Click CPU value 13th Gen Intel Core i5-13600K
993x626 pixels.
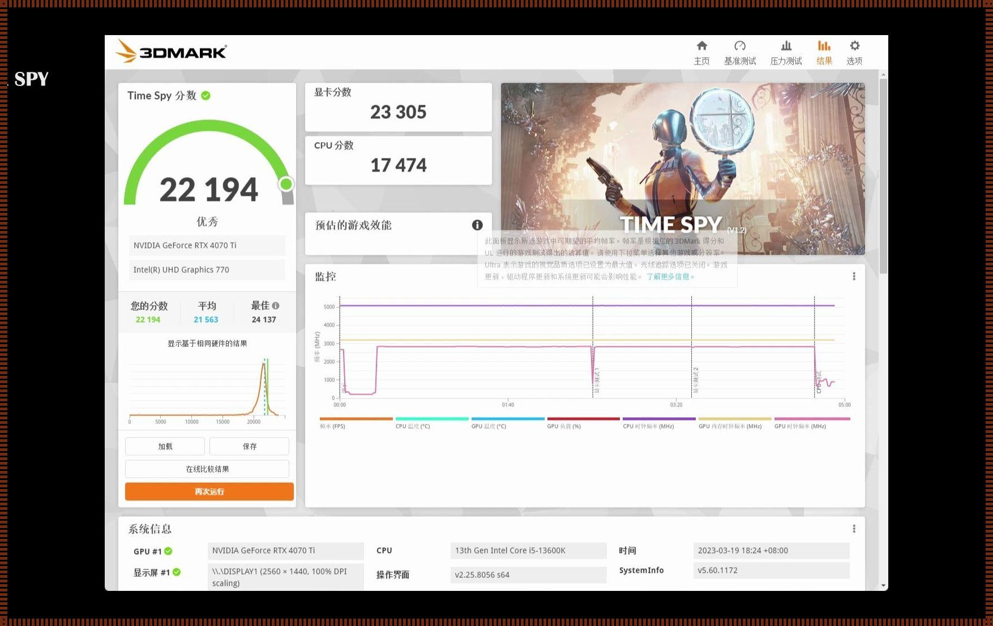point(529,551)
